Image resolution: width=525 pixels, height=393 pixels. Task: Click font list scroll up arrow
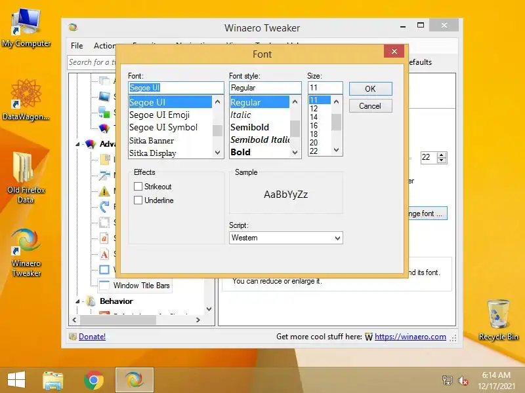(218, 102)
